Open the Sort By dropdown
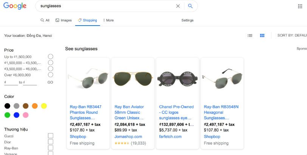Screen dimensions: 307x155 [x=292, y=35]
